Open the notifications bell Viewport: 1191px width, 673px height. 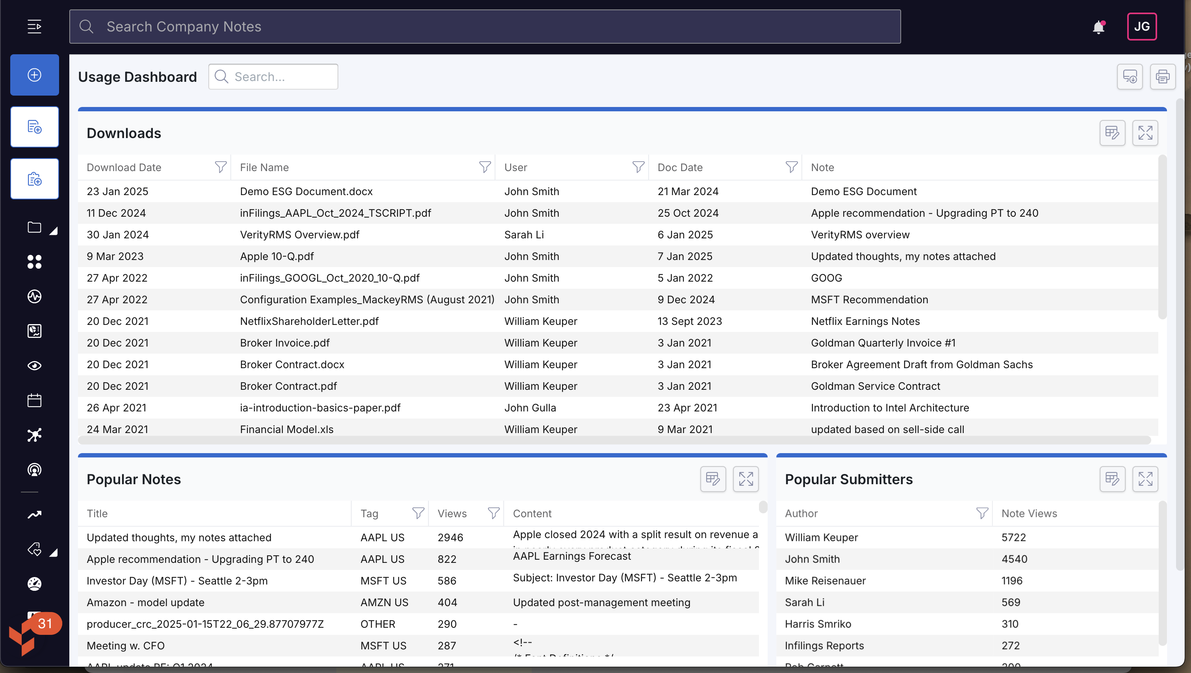click(x=1099, y=27)
